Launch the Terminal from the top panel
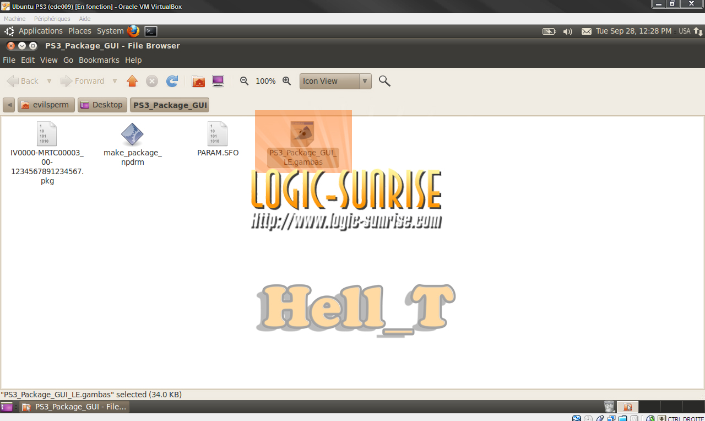Image resolution: width=705 pixels, height=421 pixels. [151, 31]
